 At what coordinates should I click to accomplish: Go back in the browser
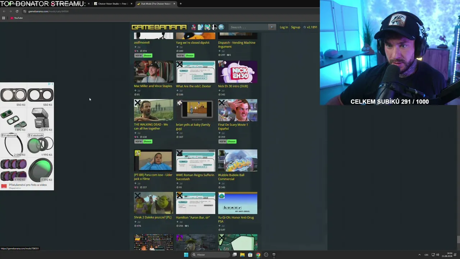click(4, 11)
